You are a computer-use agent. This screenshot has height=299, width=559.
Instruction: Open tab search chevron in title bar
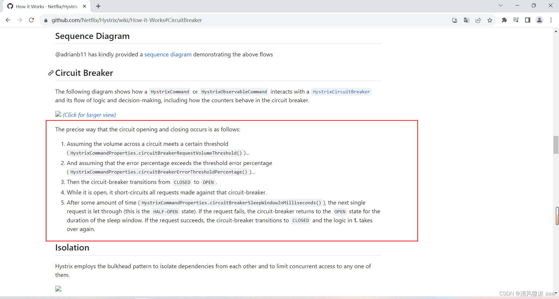(500, 6)
